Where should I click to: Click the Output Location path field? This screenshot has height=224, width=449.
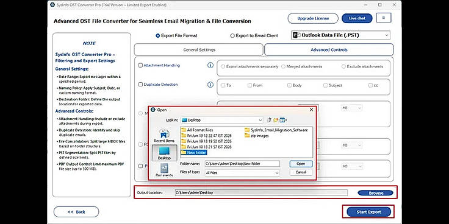tap(261, 192)
